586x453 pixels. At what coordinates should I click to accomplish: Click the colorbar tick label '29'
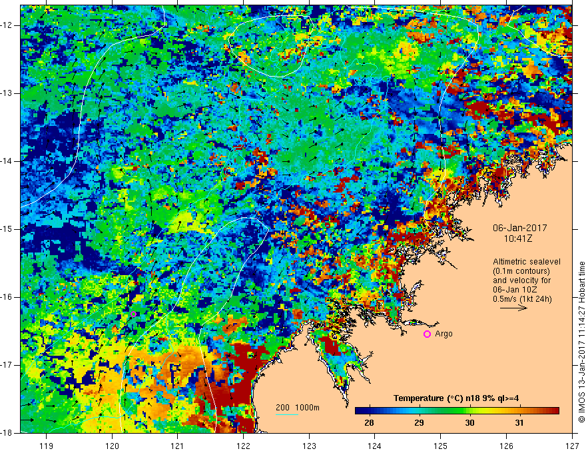[419, 423]
